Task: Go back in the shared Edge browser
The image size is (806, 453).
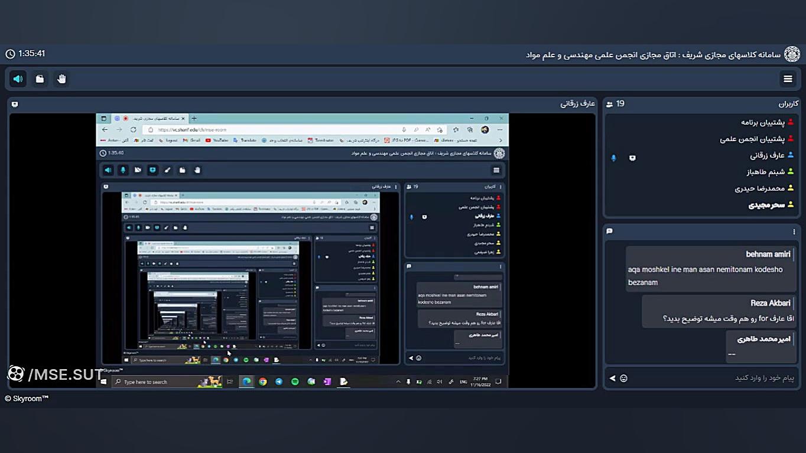Action: (105, 129)
